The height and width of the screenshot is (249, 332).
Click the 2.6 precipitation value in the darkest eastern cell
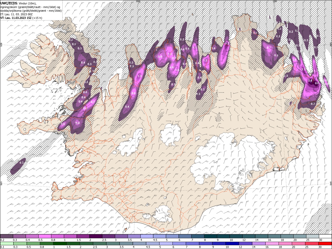[317, 83]
